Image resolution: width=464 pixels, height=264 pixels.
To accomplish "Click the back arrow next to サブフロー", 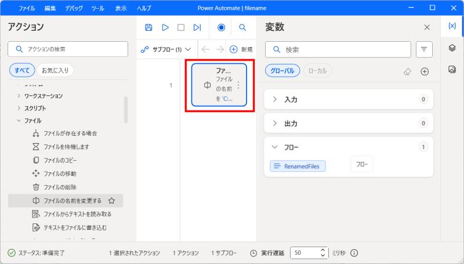I will click(x=205, y=49).
